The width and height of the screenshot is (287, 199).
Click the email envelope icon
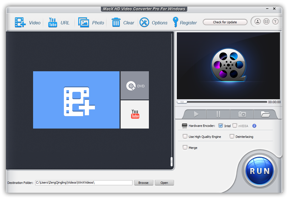[266, 22]
